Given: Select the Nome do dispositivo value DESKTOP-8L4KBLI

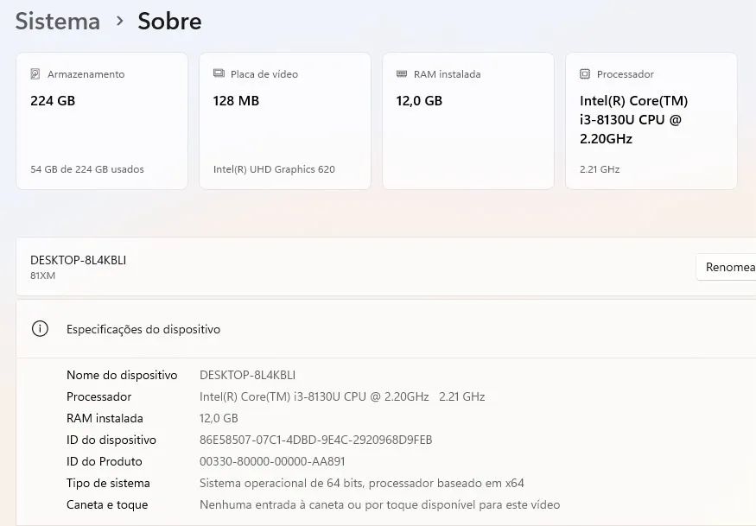Looking at the screenshot, I should pyautogui.click(x=247, y=375).
